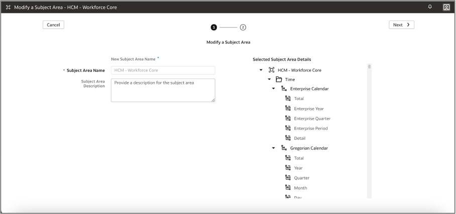Collapse the Time folder node
The width and height of the screenshot is (456, 214).
tap(269, 79)
